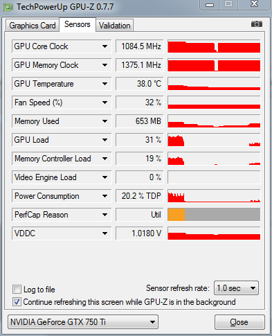Click the maximize window button
Image resolution: width=272 pixels, height=336 pixels.
[228, 5]
